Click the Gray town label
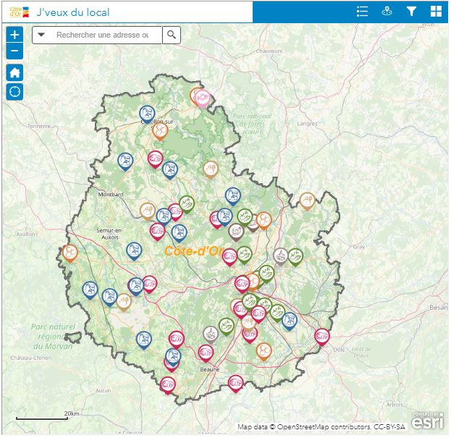Screen dimensions: 451x438 tap(359, 247)
